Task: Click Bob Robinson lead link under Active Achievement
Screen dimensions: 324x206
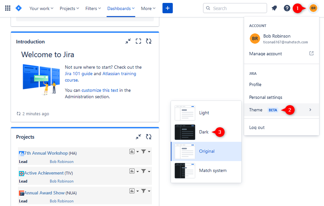Action: click(x=62, y=181)
